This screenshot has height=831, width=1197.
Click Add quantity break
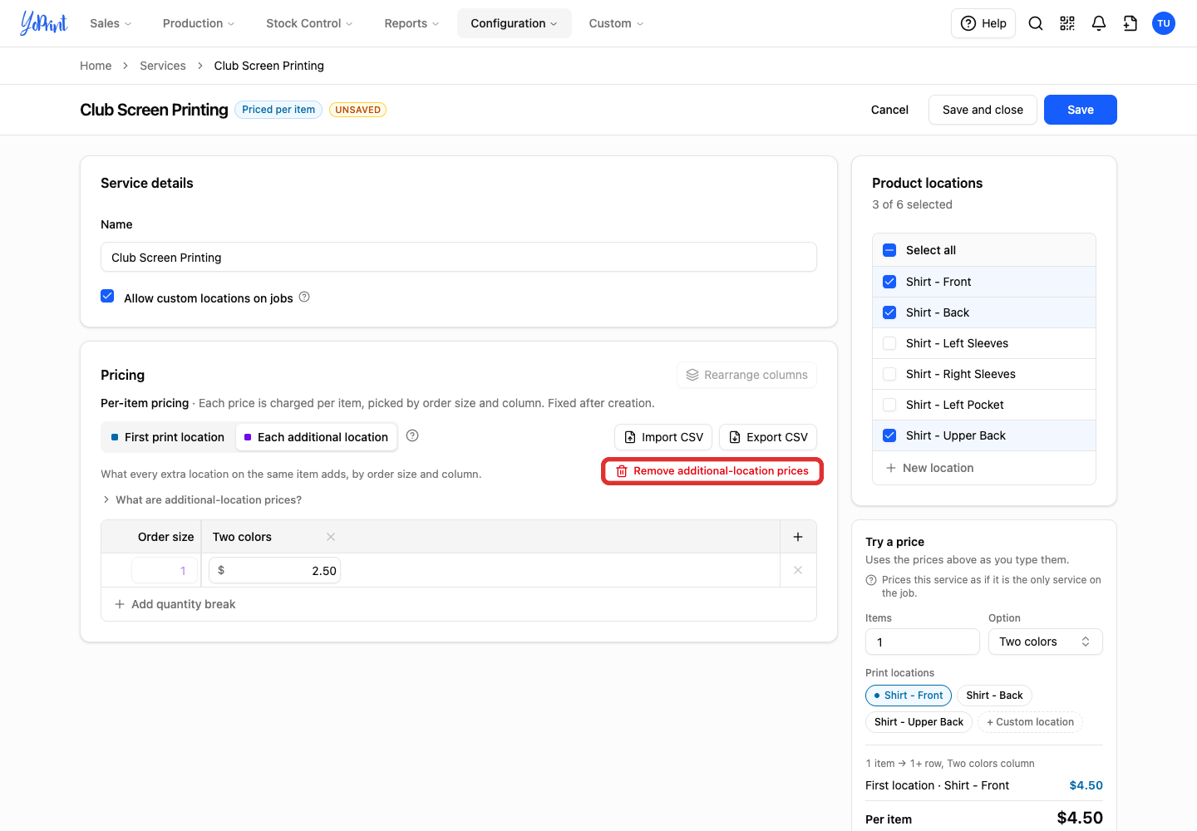point(175,604)
